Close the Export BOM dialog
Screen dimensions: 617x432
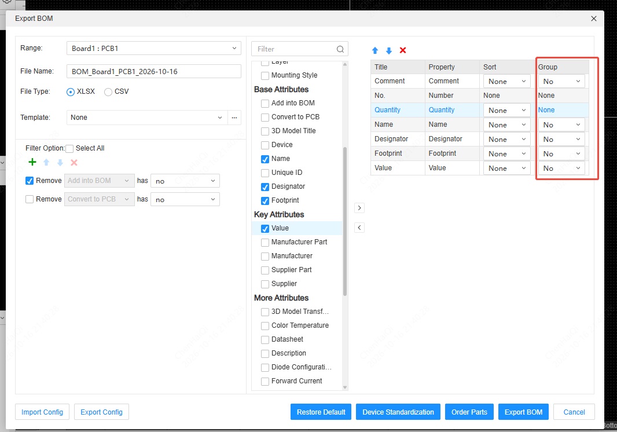point(594,19)
